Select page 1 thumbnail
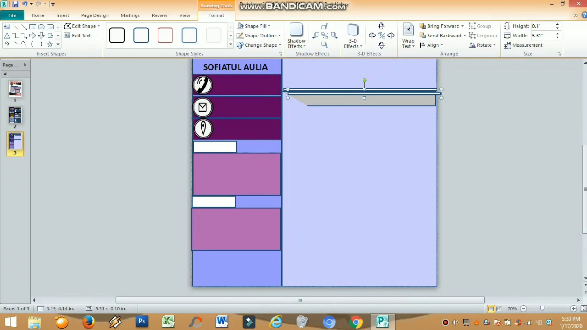587x330 pixels. pos(15,89)
